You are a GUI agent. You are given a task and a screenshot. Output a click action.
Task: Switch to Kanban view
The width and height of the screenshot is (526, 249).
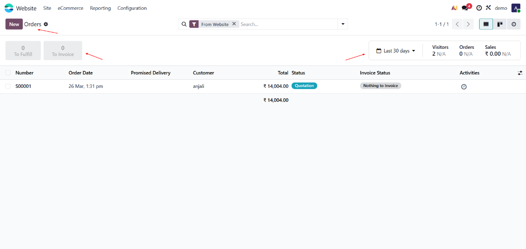(499, 24)
